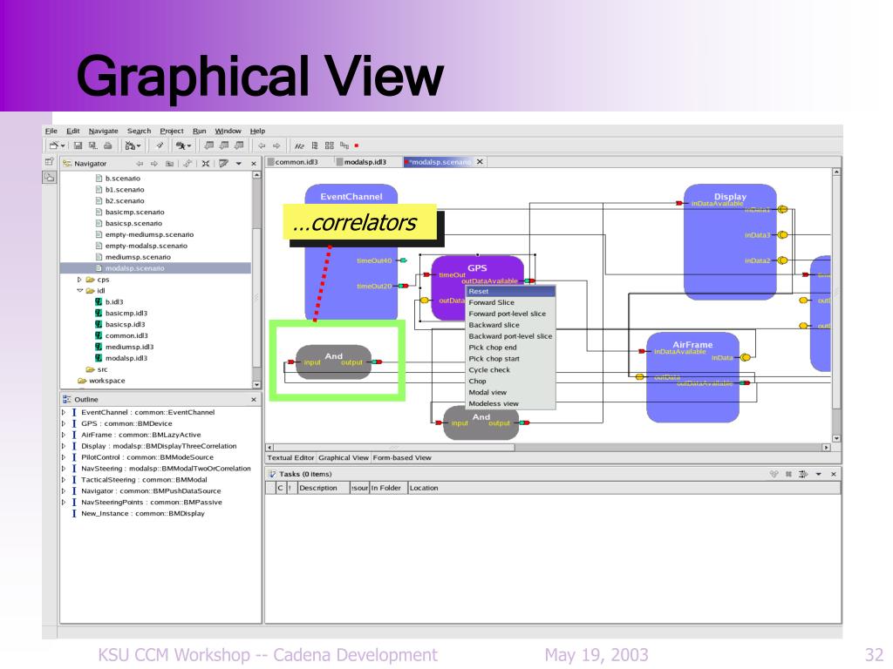Click Navigator collapse-all icon
893x669 pixels.
click(x=206, y=163)
